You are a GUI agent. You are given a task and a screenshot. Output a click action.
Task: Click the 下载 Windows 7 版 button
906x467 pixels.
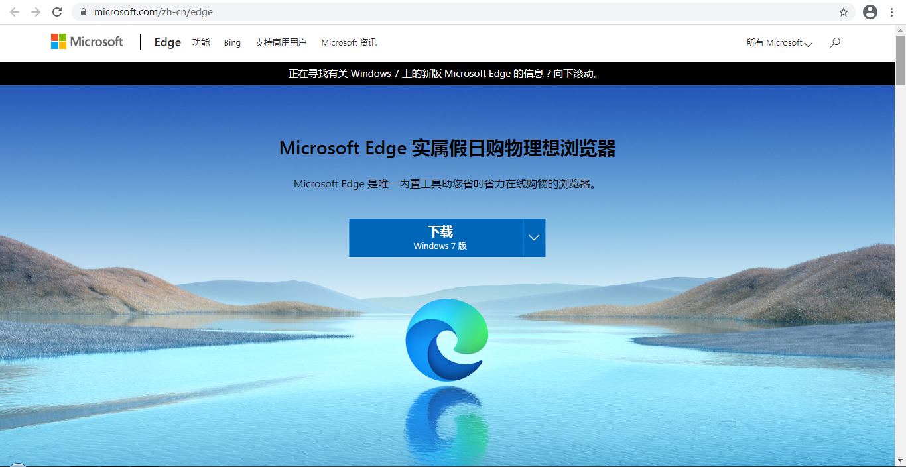pyautogui.click(x=436, y=238)
